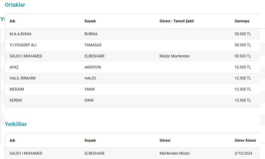Click the Görevi - Temsil Şekli column header

[176, 21]
